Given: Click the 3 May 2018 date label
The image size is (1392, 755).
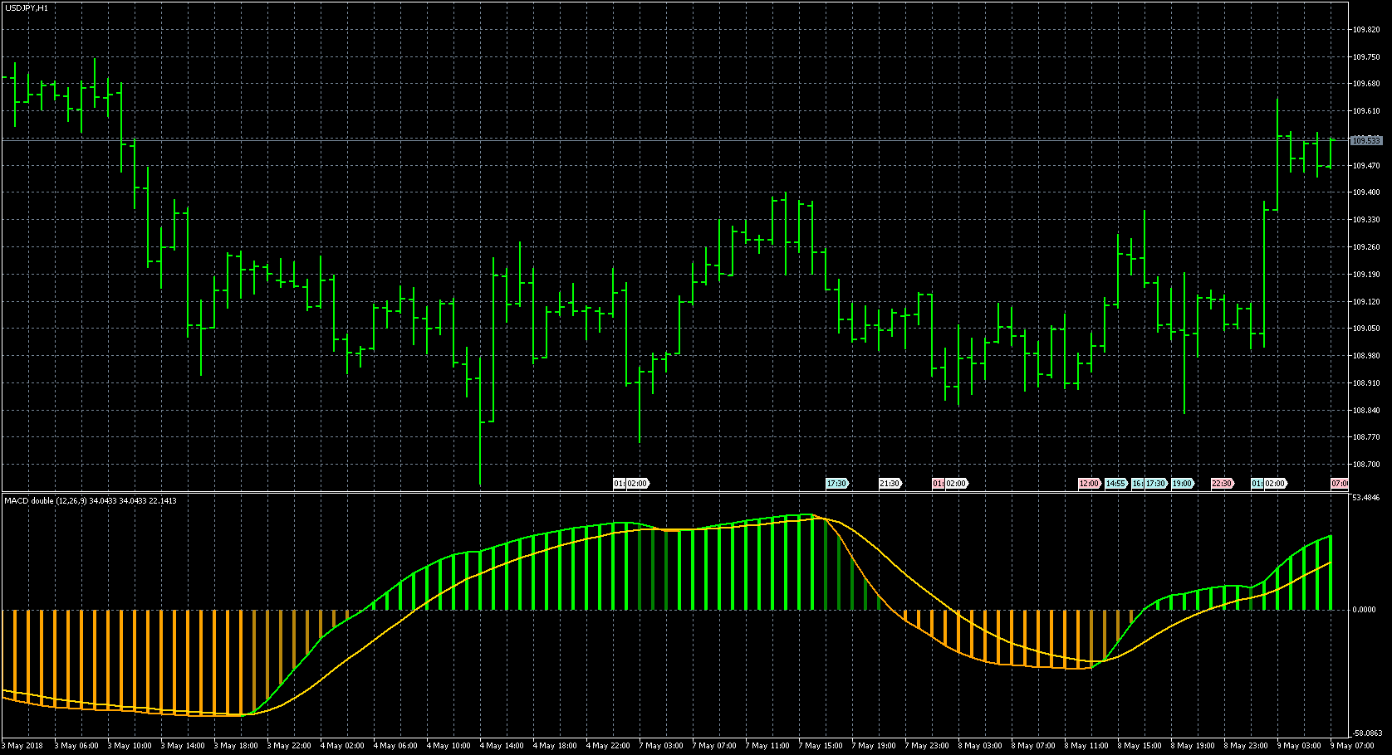Looking at the screenshot, I should [25, 746].
